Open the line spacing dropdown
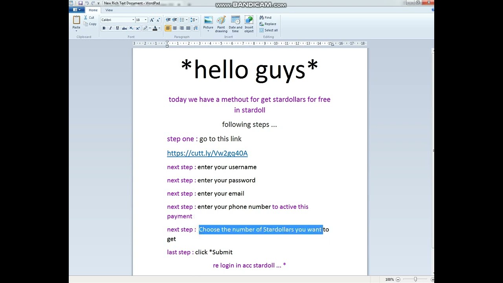Screen dimensions: 503x283 [x=194, y=20]
